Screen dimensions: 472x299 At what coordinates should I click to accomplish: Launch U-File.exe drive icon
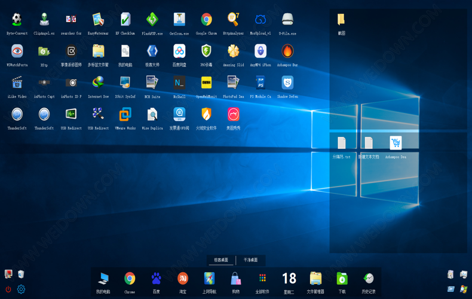[287, 20]
